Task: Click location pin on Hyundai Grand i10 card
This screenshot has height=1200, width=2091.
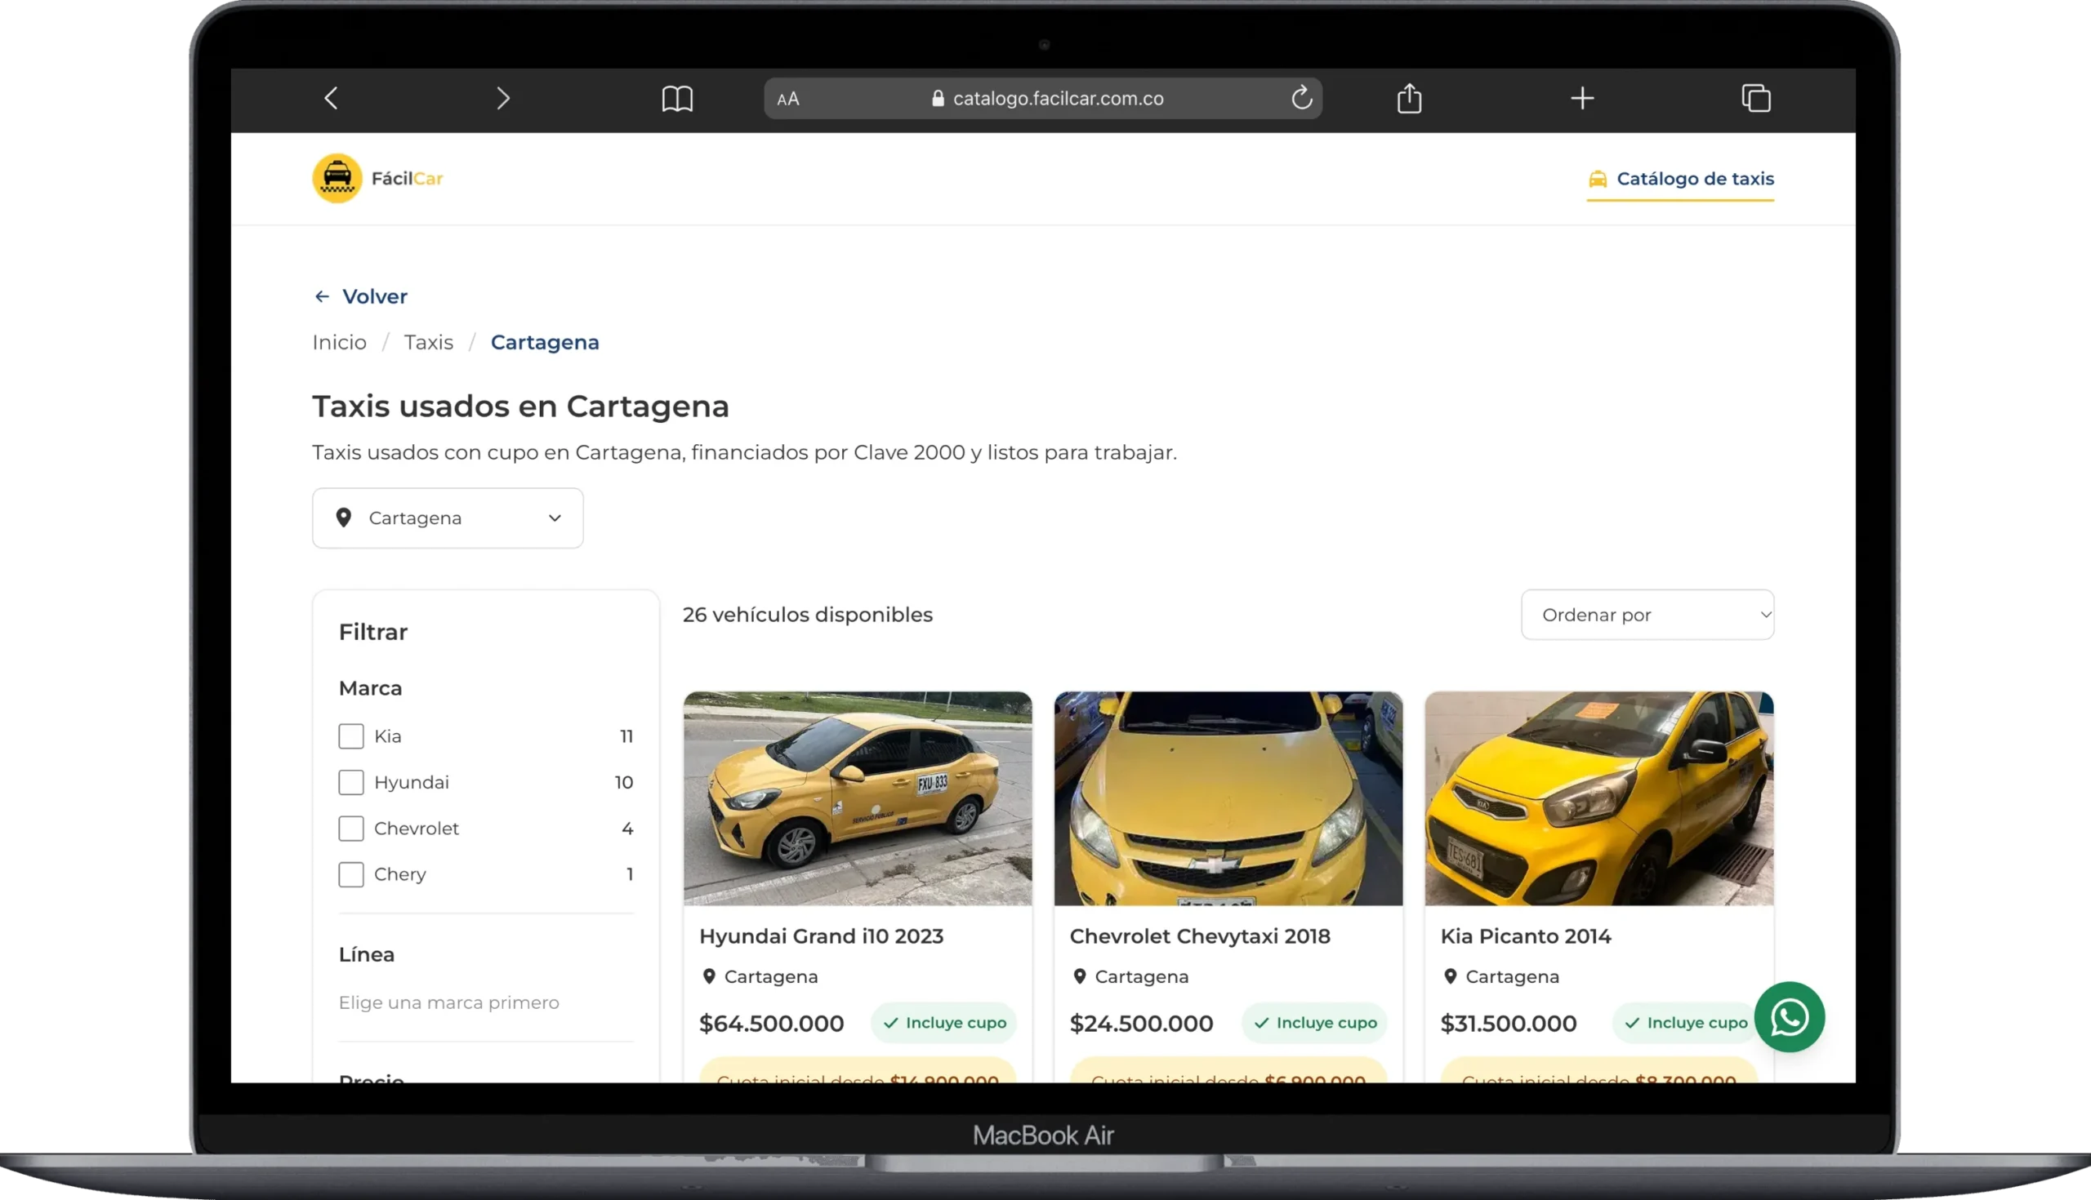Action: (x=708, y=976)
